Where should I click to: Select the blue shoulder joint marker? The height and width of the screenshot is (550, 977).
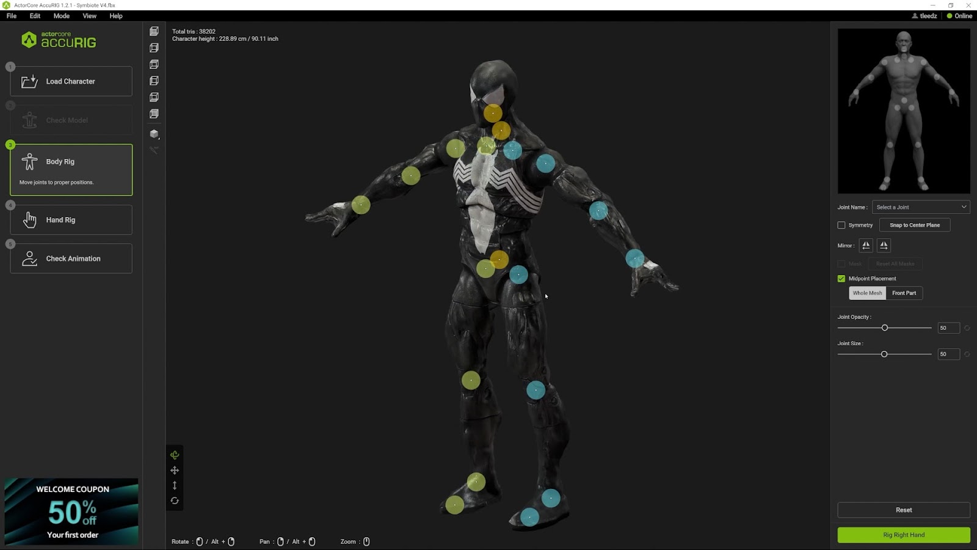click(x=545, y=163)
